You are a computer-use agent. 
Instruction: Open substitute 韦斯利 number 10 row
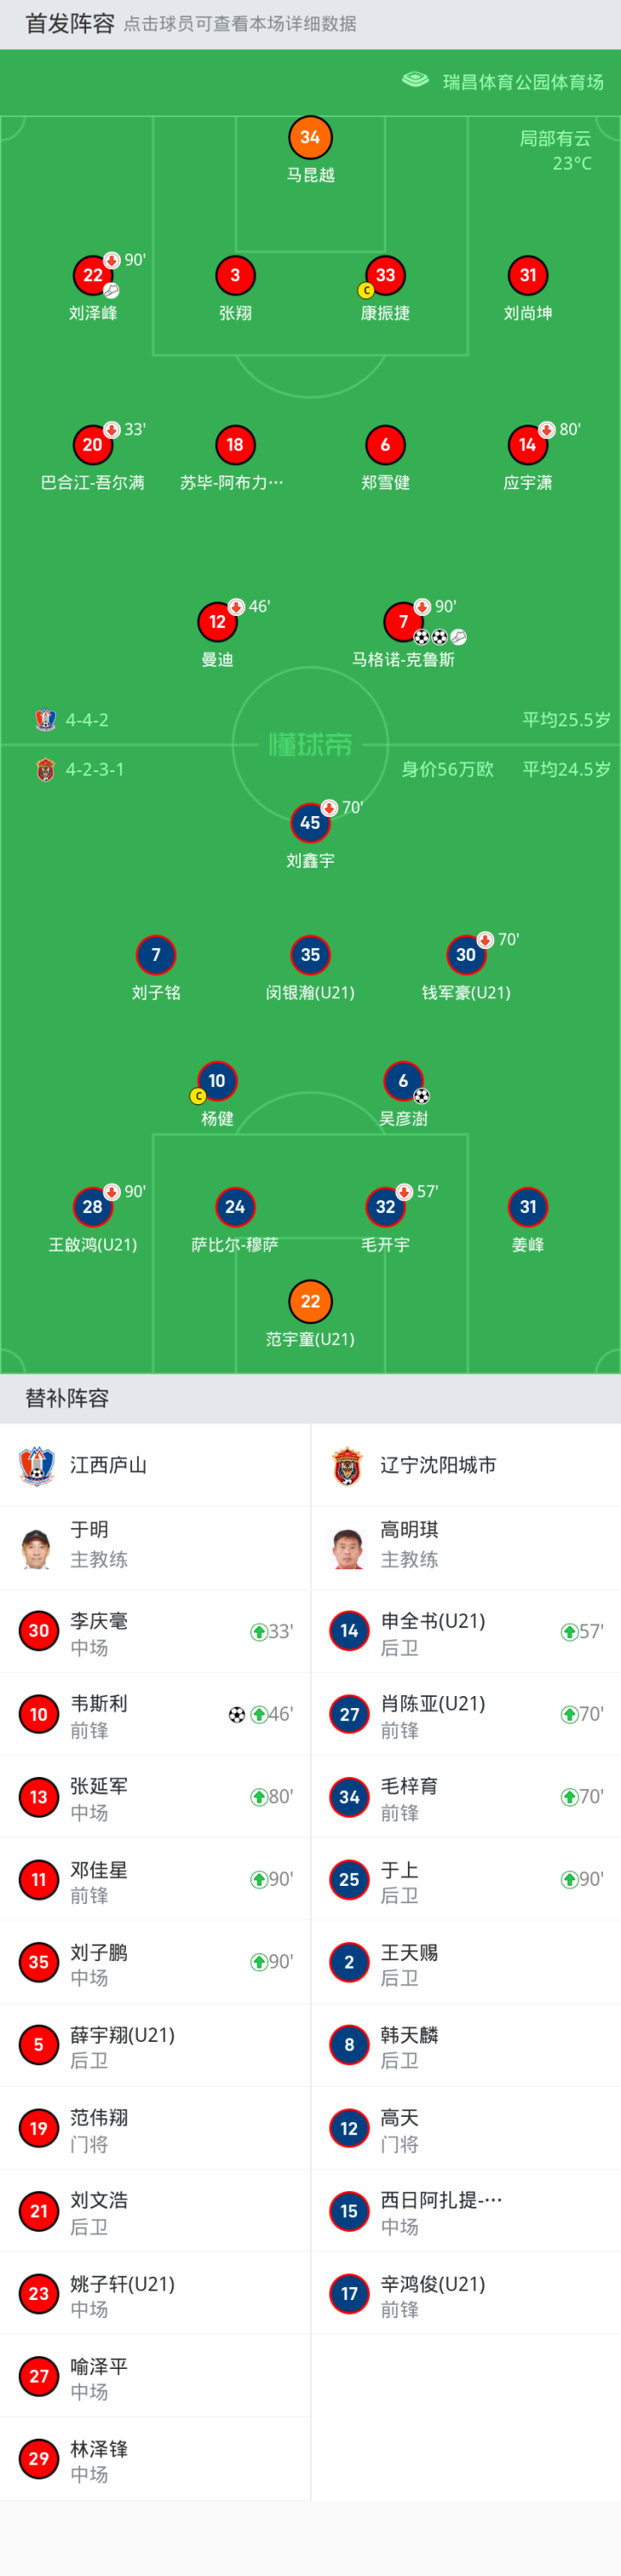(x=155, y=1715)
